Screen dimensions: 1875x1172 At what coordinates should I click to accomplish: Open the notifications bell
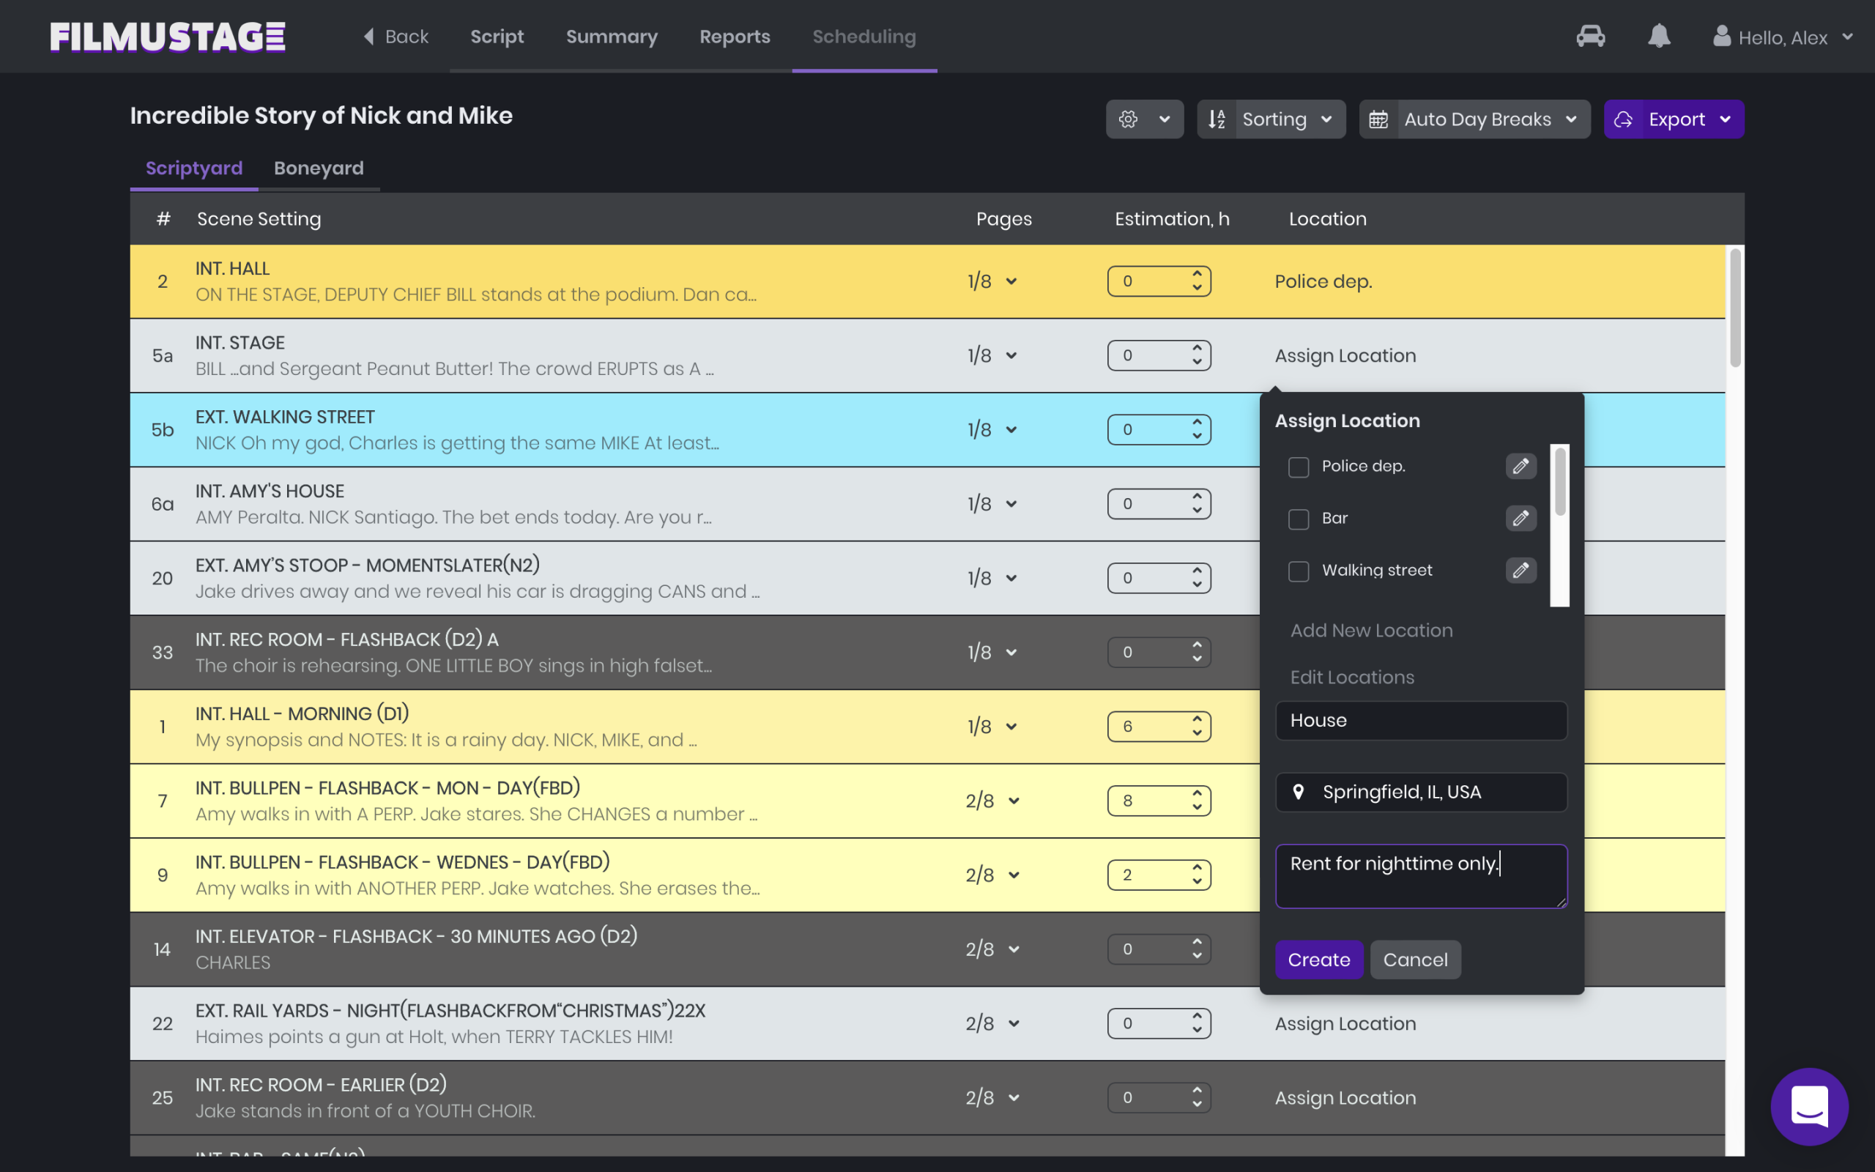(x=1659, y=37)
